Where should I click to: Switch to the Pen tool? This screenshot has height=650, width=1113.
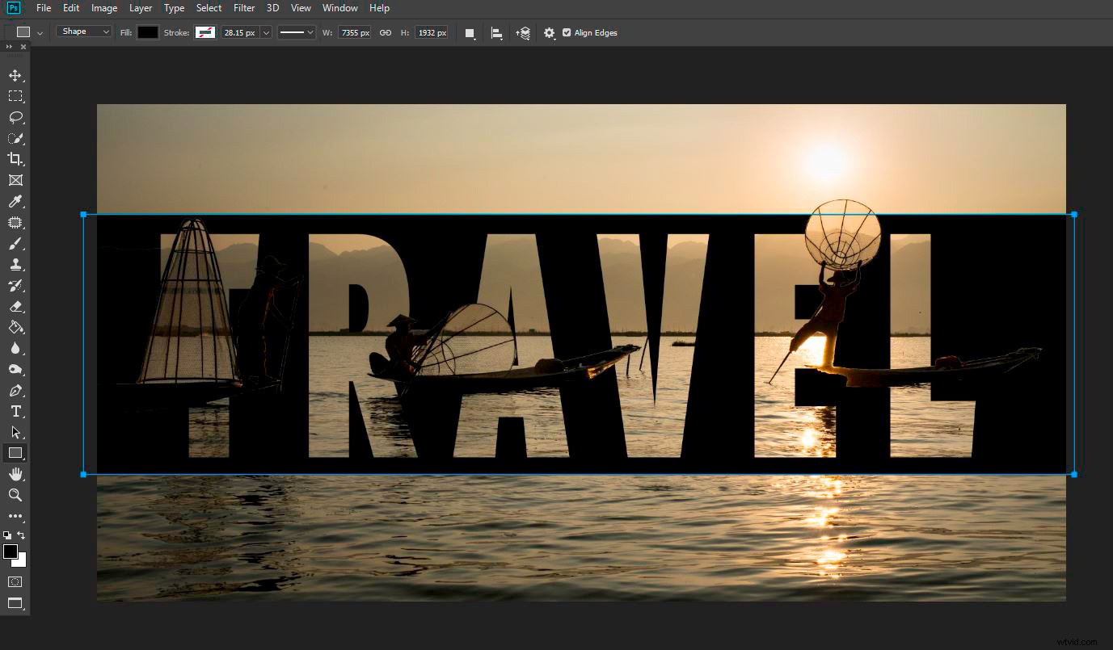pos(15,390)
